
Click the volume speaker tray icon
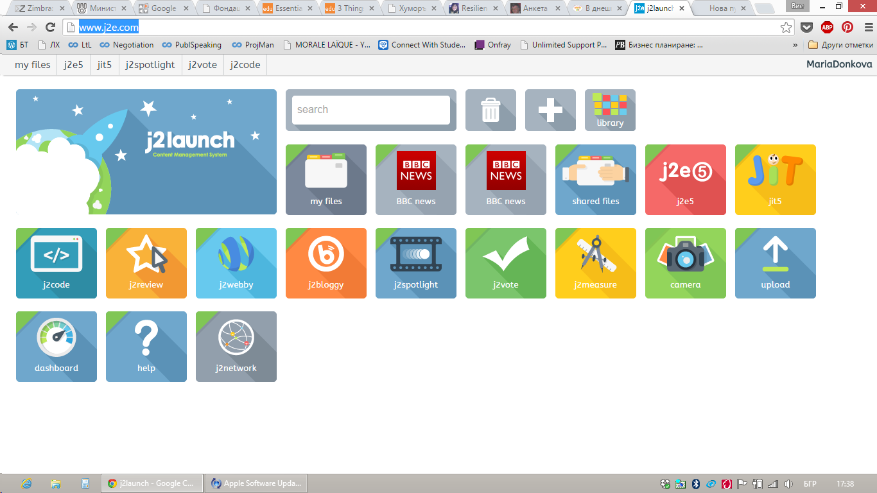tap(788, 484)
